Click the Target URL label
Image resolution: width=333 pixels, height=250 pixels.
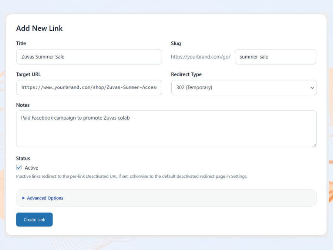pyautogui.click(x=28, y=74)
